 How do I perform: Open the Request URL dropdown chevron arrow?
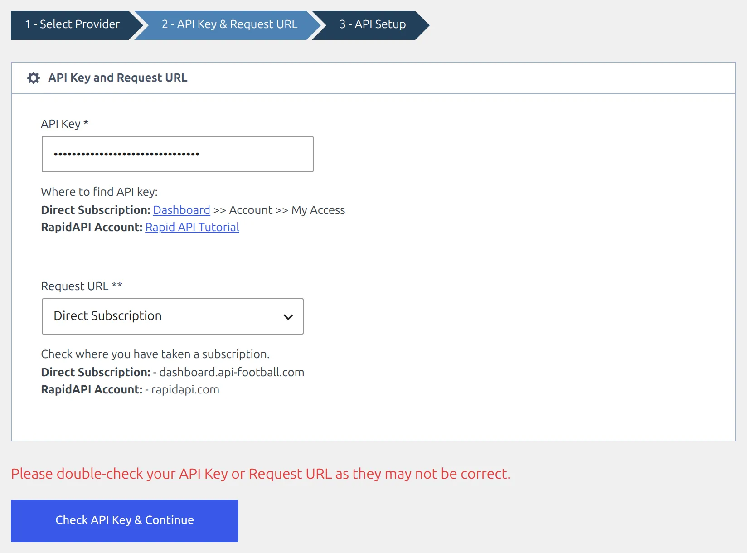click(x=288, y=317)
